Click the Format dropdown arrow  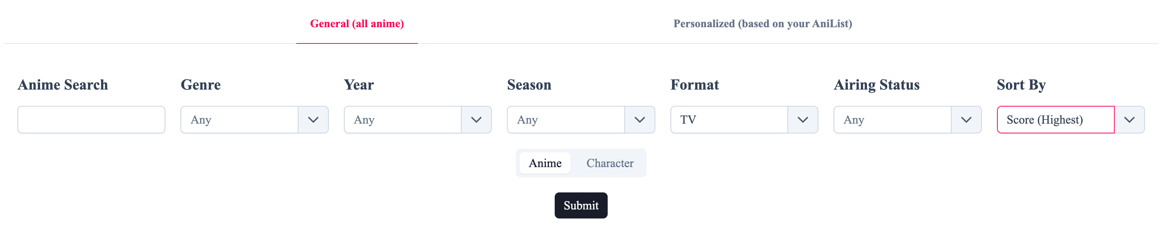(803, 119)
